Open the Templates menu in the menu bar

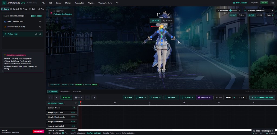(x=80, y=3)
